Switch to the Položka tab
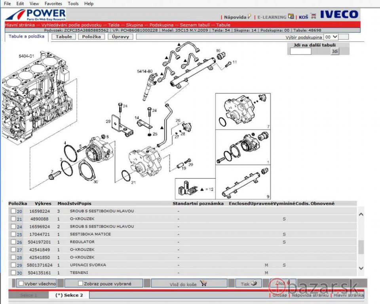 click(91, 37)
